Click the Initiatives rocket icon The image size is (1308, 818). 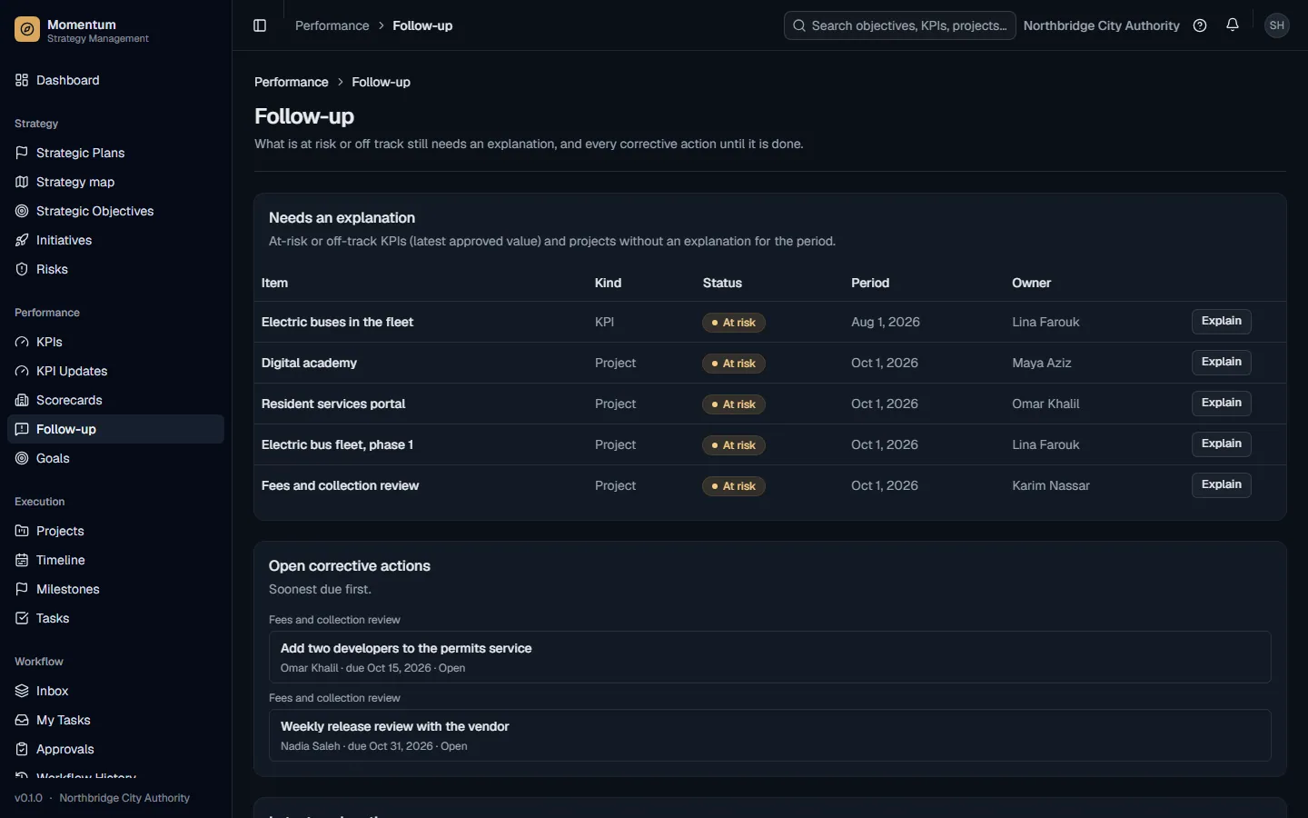pyautogui.click(x=22, y=240)
